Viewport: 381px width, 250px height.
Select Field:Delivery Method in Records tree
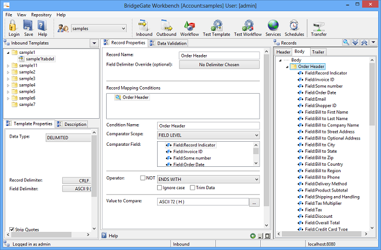point(326,184)
